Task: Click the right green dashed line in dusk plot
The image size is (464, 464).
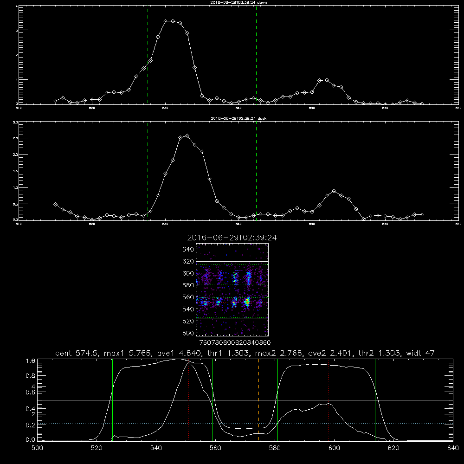Action: click(256, 171)
